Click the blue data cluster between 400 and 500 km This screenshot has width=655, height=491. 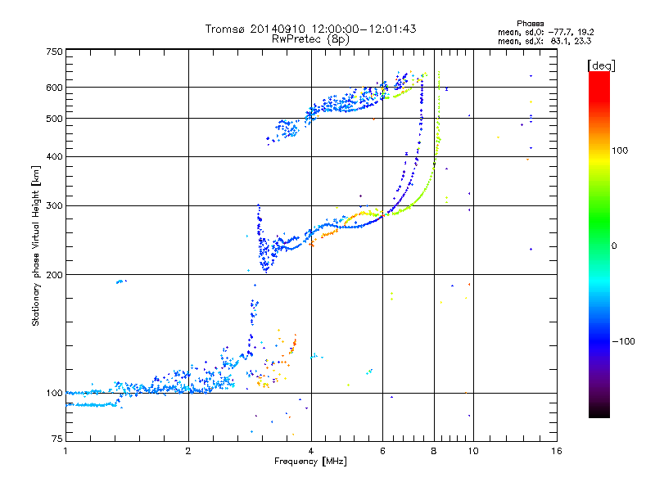point(283,131)
